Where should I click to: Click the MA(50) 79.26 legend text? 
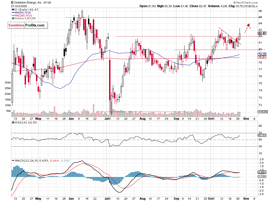tap(23, 13)
